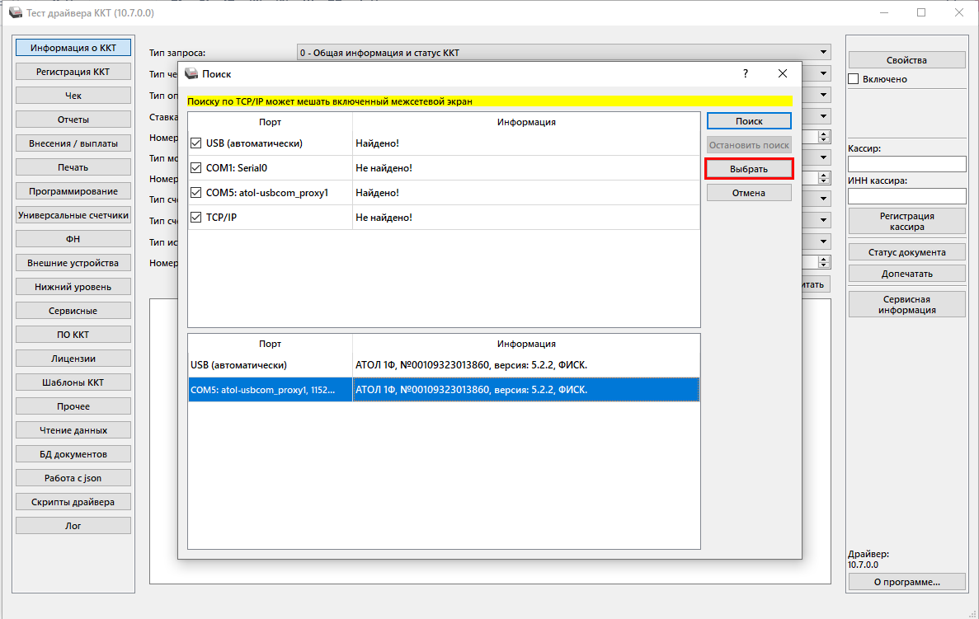Focus the ИНН кассира field

point(906,196)
